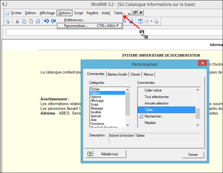This screenshot has width=223, height=173.
Task: Click the command line input field
Action: coord(114,32)
